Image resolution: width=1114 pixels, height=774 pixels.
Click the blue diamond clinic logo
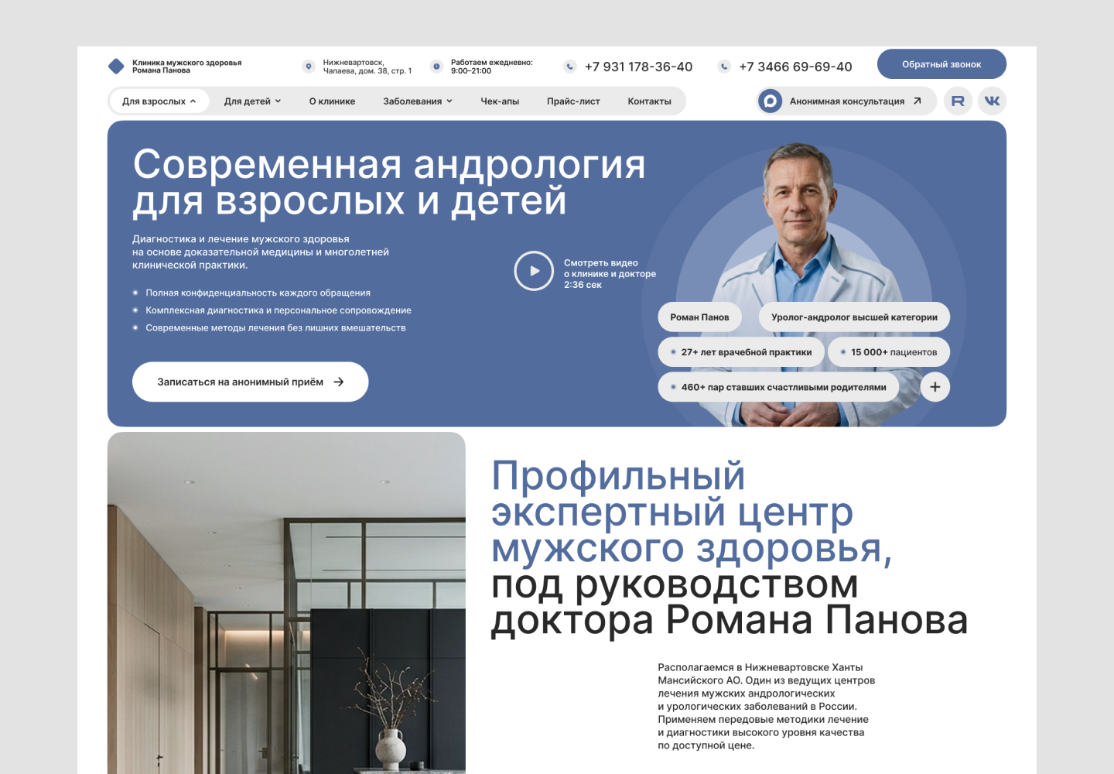[116, 67]
